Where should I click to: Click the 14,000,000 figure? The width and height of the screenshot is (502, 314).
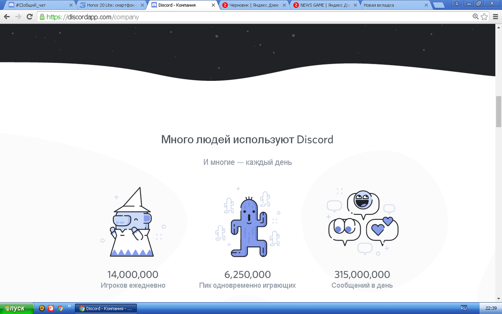[133, 275]
